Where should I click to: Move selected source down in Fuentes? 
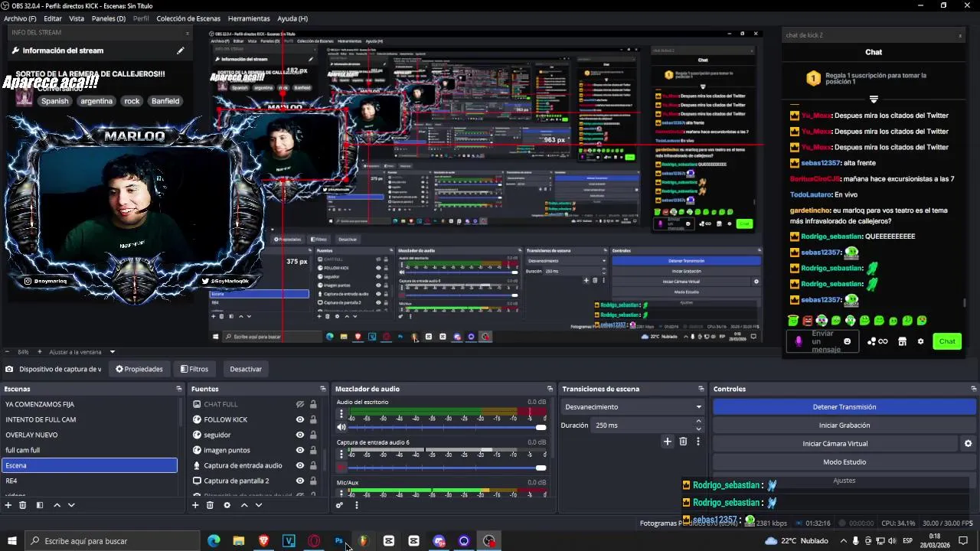259,505
